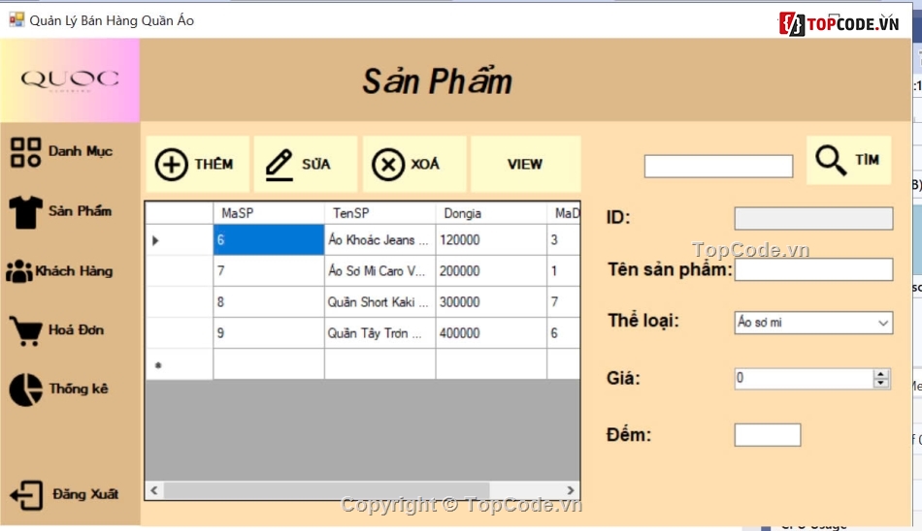Select the Sản Phẩm shirt icon
Image resolution: width=922 pixels, height=531 pixels.
click(x=26, y=211)
